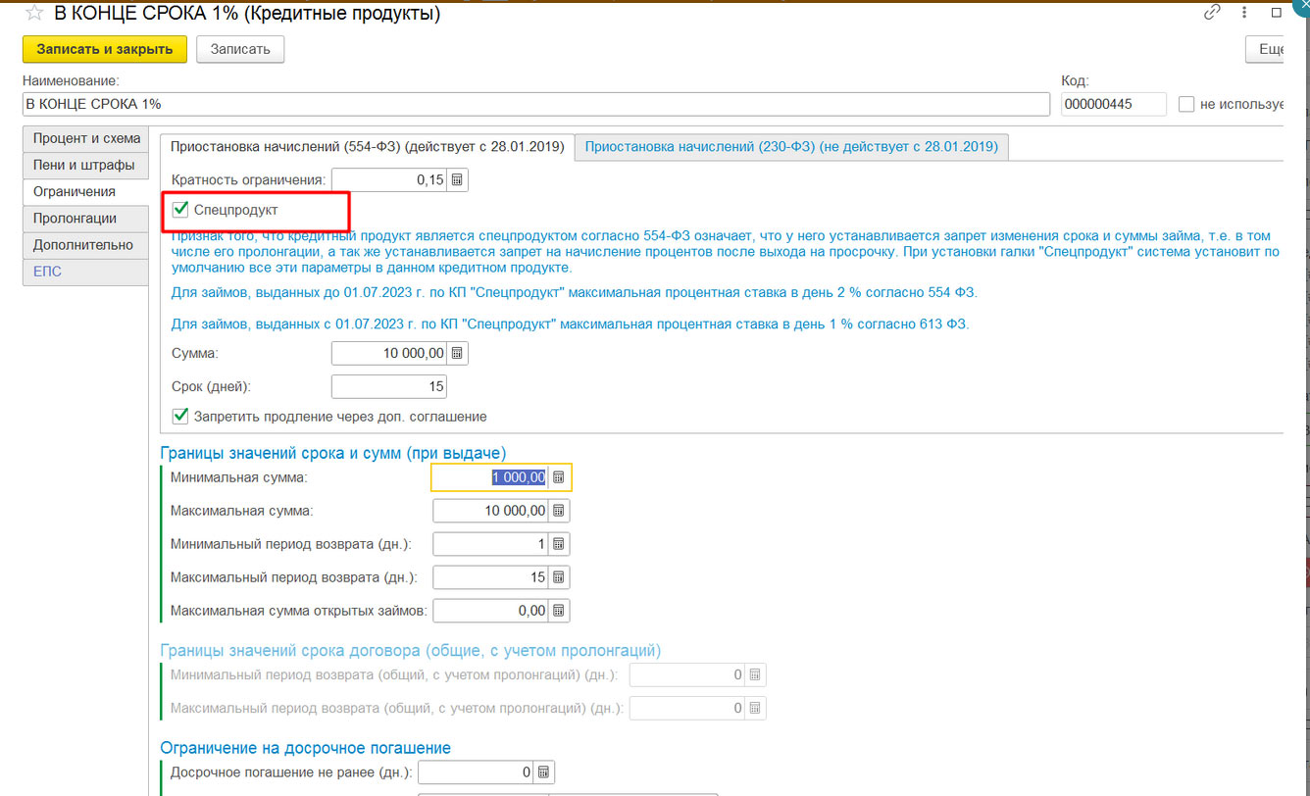Click the text about 613 ФЗ rate

[x=570, y=324]
